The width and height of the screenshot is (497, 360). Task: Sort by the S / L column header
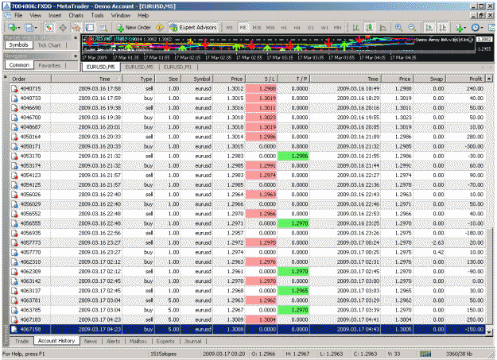pos(262,79)
